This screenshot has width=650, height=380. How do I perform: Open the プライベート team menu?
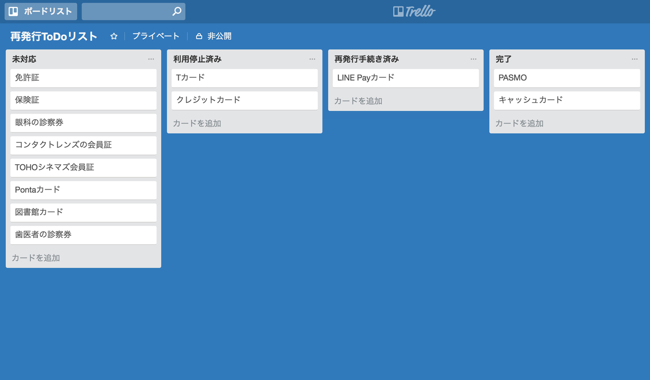(x=156, y=36)
